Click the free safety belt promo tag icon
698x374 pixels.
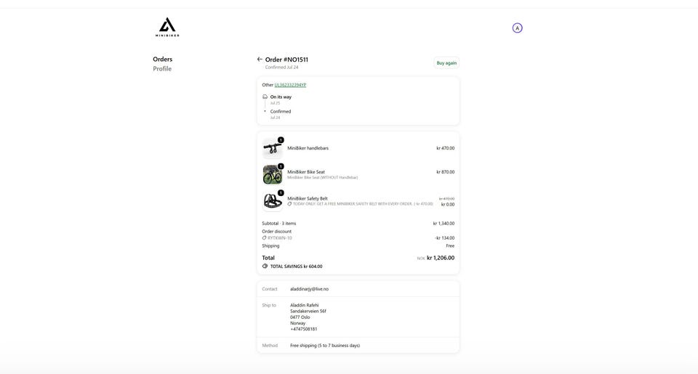(x=290, y=204)
